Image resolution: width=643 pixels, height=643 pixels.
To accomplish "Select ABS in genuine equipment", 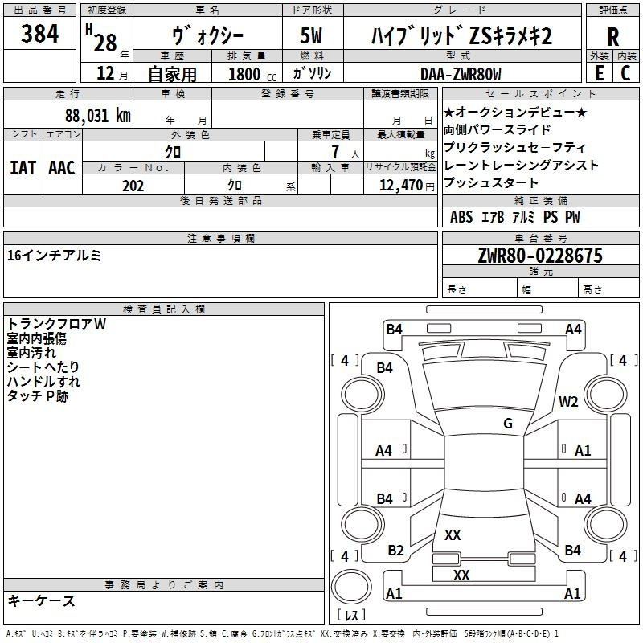I will (x=461, y=216).
